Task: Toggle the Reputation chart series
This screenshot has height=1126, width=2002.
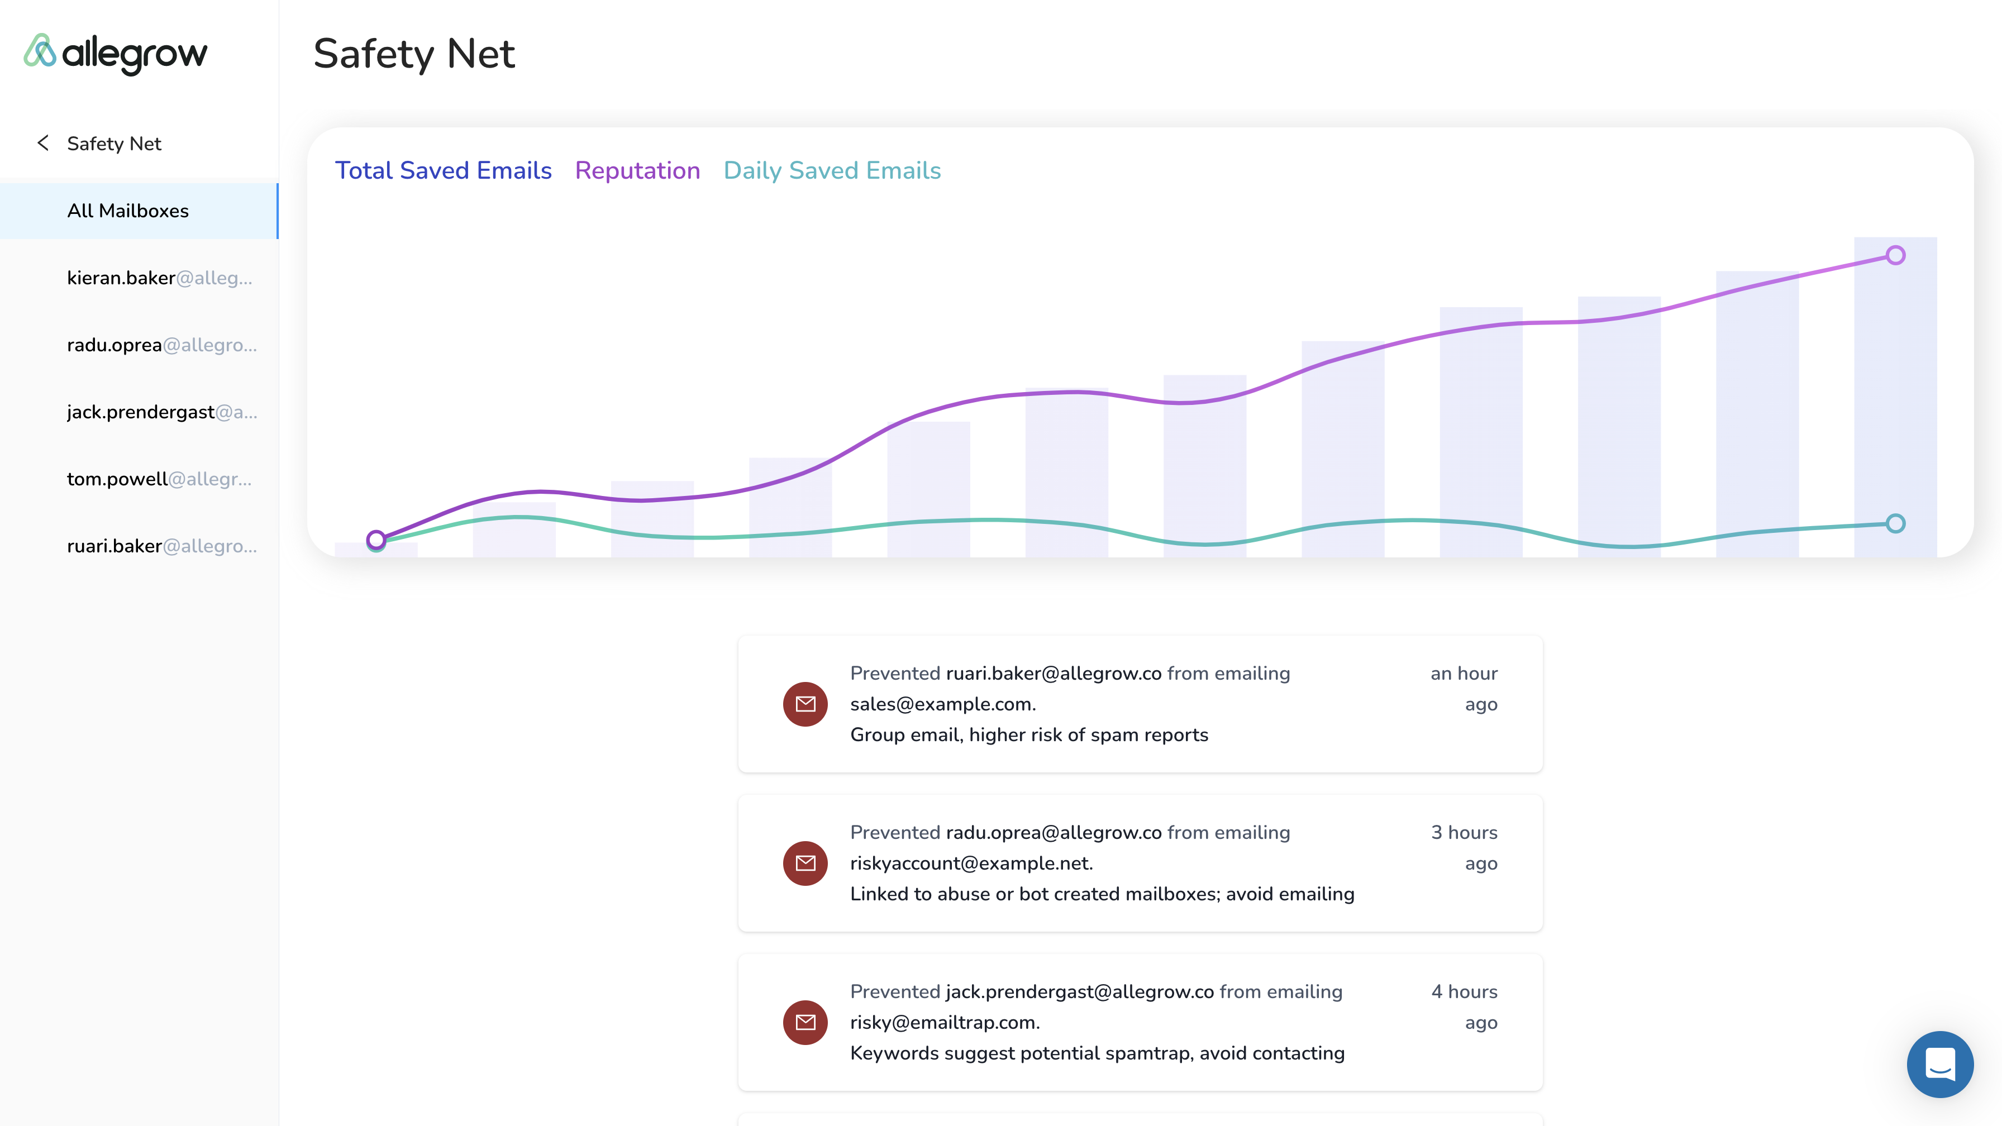Action: (x=637, y=171)
